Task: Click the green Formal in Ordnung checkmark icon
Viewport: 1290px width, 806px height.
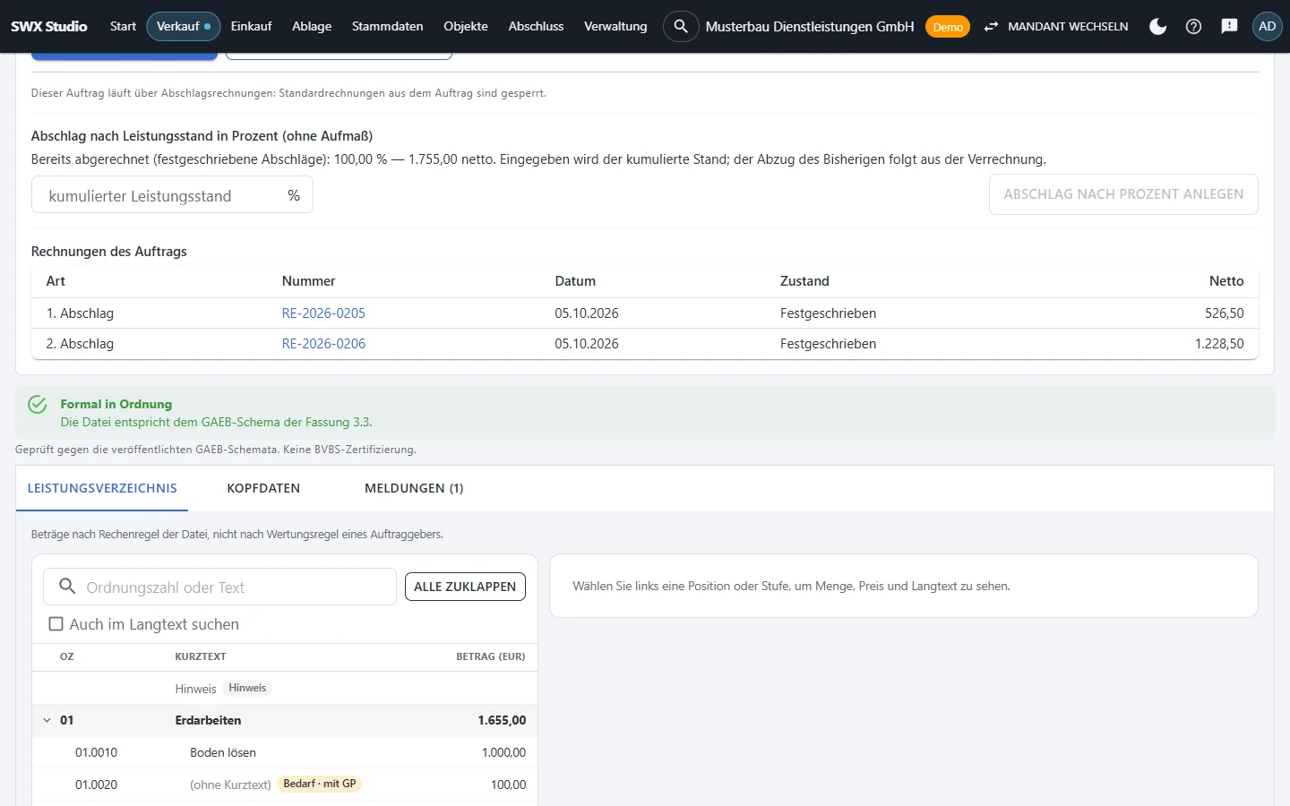Action: click(37, 405)
